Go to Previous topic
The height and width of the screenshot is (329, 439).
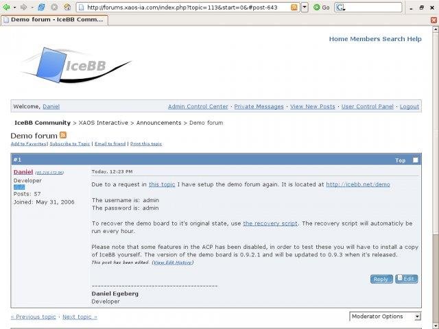[x=34, y=317]
